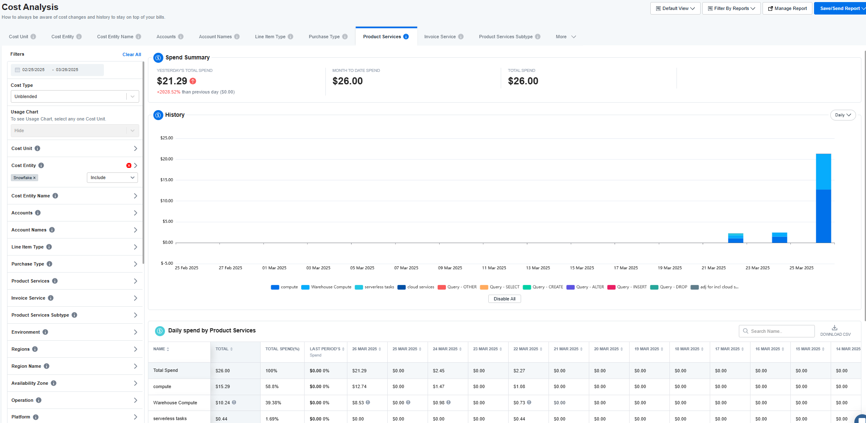Remove the Cost Entity filter with the red X icon
The width and height of the screenshot is (866, 423).
(129, 165)
